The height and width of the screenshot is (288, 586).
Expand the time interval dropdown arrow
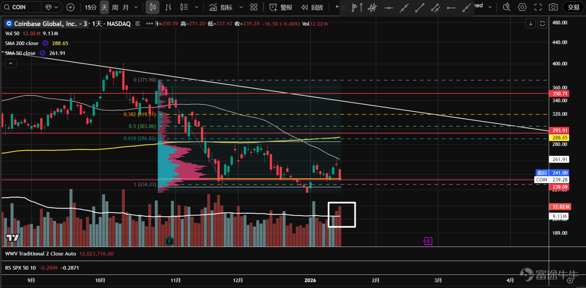[136, 7]
